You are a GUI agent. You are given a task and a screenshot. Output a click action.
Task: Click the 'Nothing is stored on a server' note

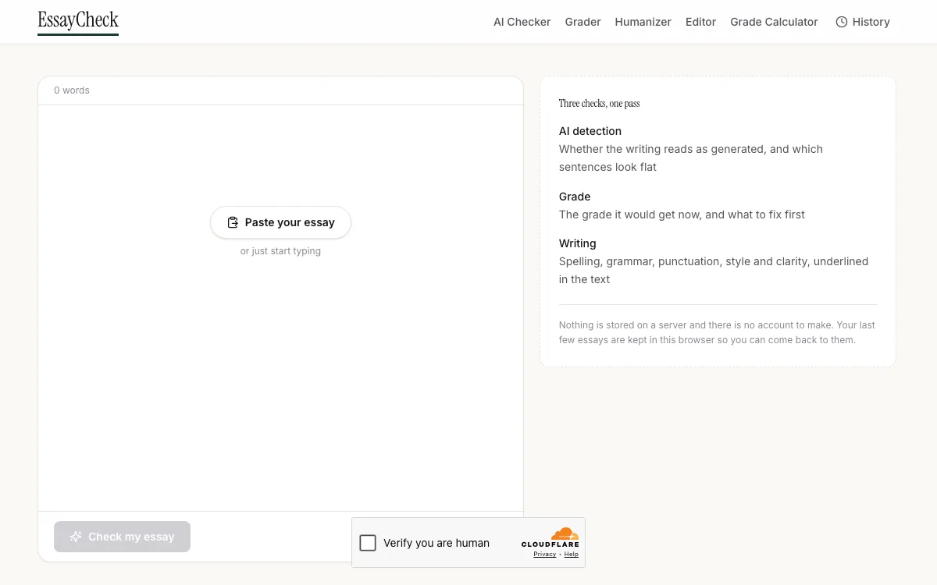tap(717, 332)
